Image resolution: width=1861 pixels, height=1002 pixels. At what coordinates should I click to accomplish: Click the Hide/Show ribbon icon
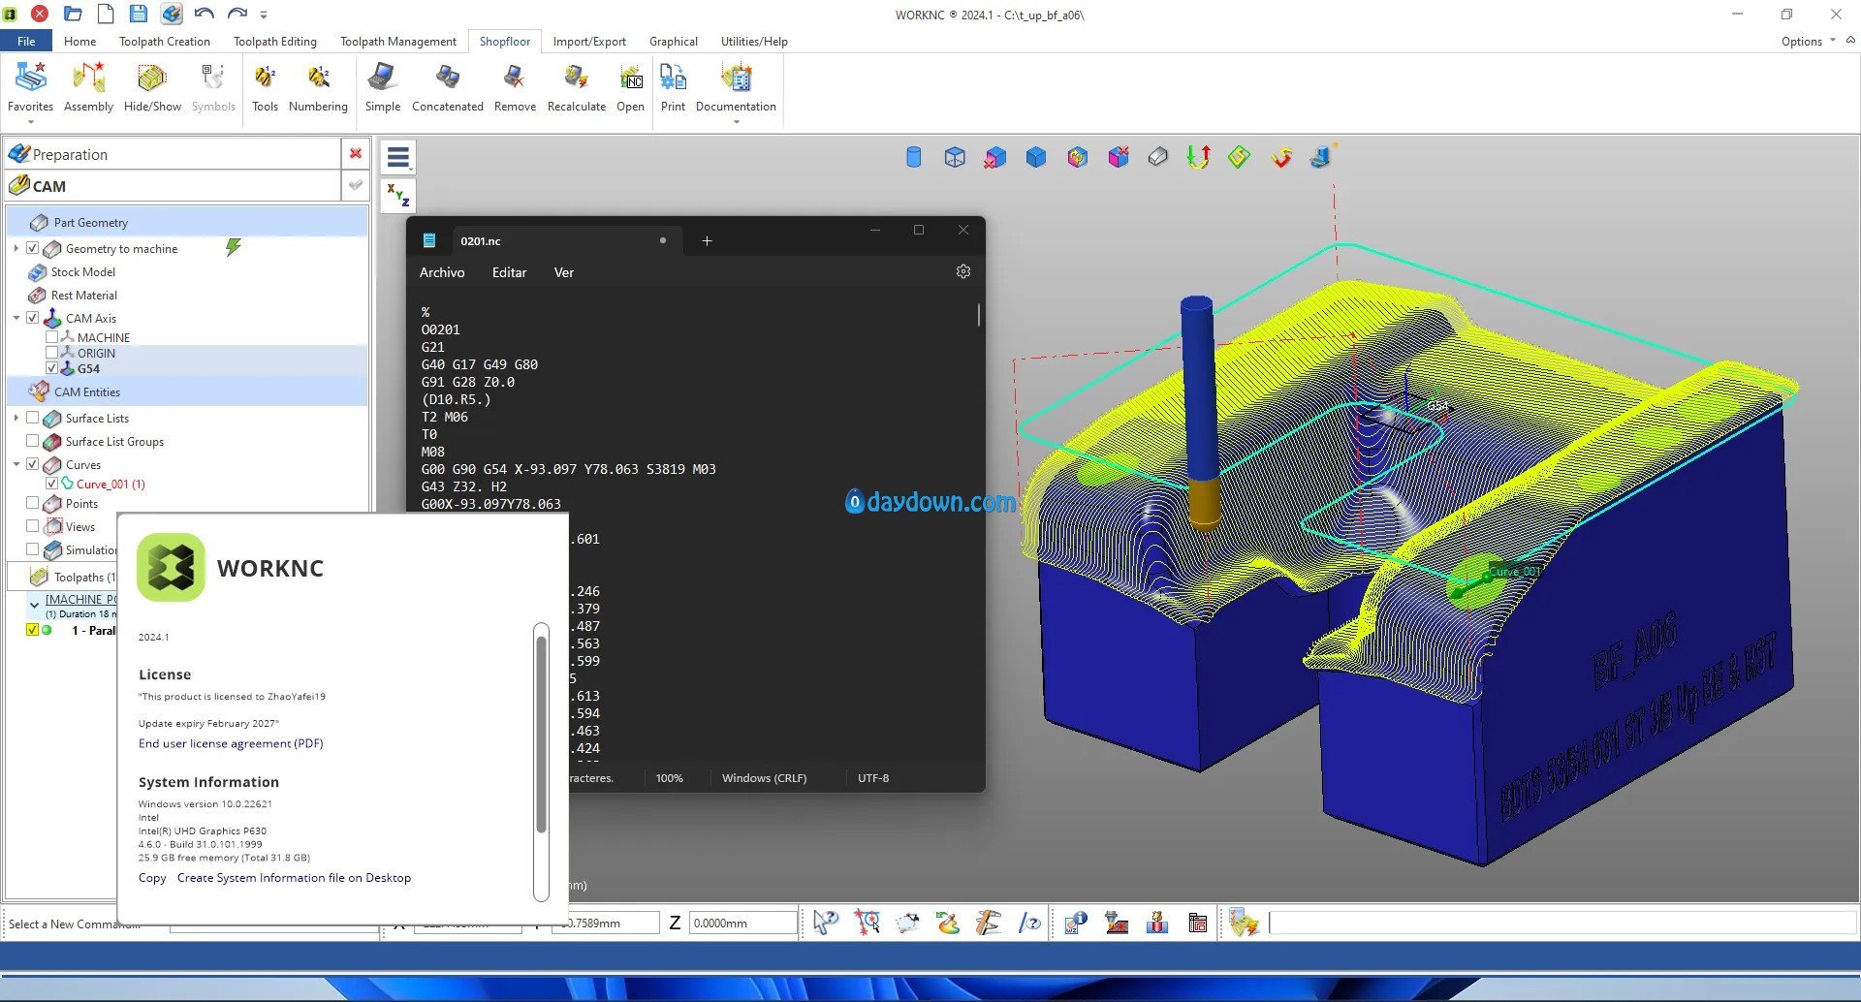(152, 87)
